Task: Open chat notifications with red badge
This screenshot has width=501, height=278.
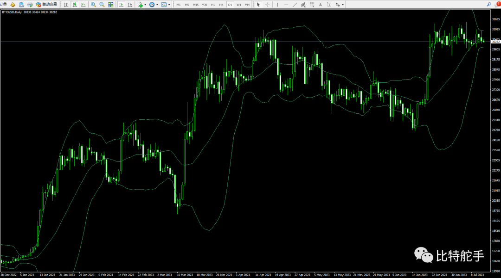Action: tap(498, 5)
